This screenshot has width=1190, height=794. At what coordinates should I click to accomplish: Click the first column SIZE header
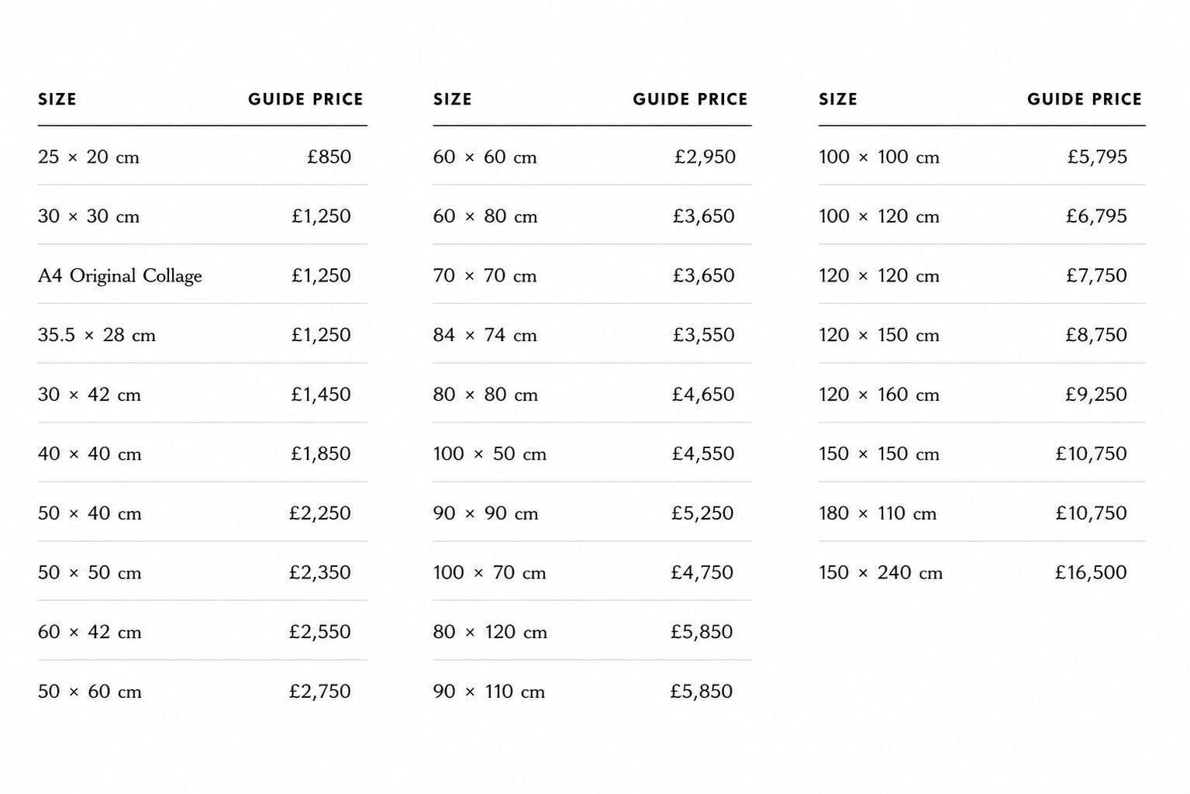pyautogui.click(x=57, y=99)
